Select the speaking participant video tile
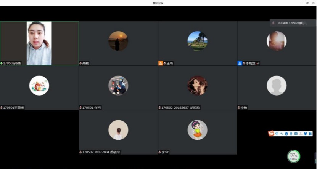Screen dimensions: 317x169 [39, 43]
